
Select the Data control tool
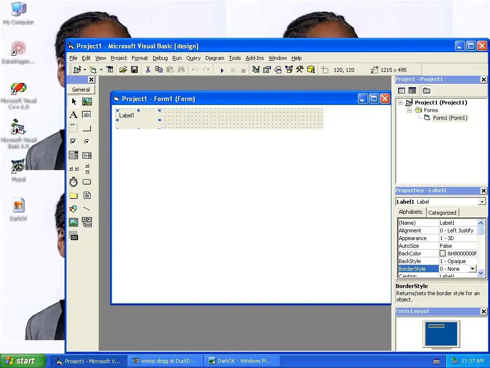87,222
